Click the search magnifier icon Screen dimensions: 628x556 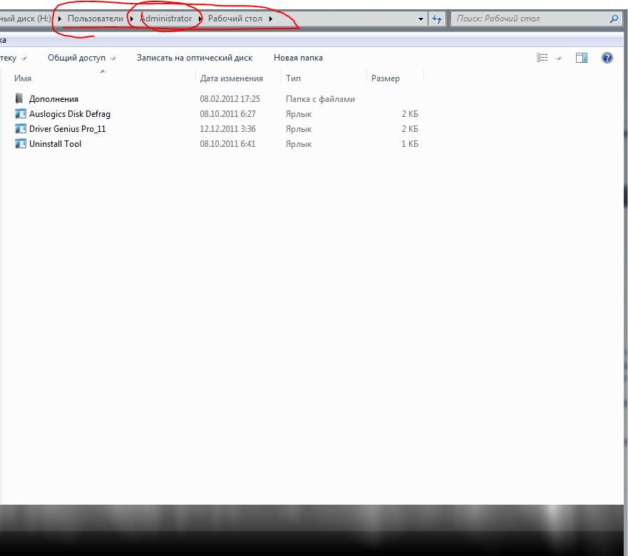(614, 19)
